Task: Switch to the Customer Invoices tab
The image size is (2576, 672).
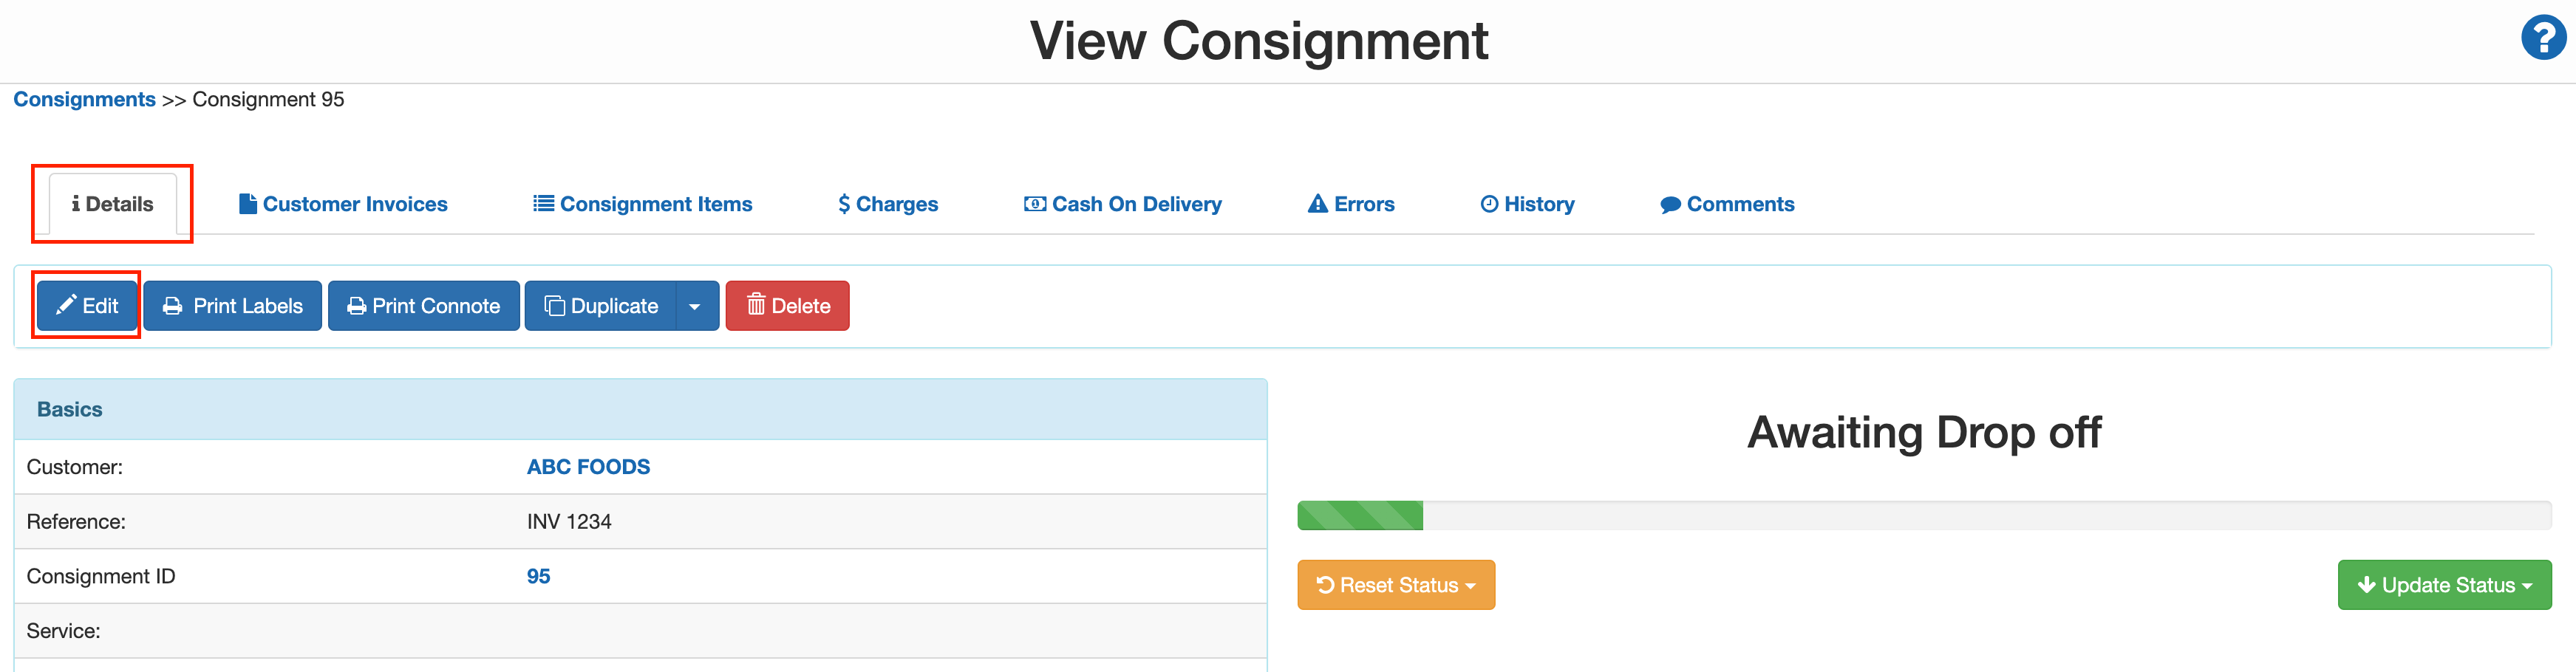Action: click(x=355, y=203)
